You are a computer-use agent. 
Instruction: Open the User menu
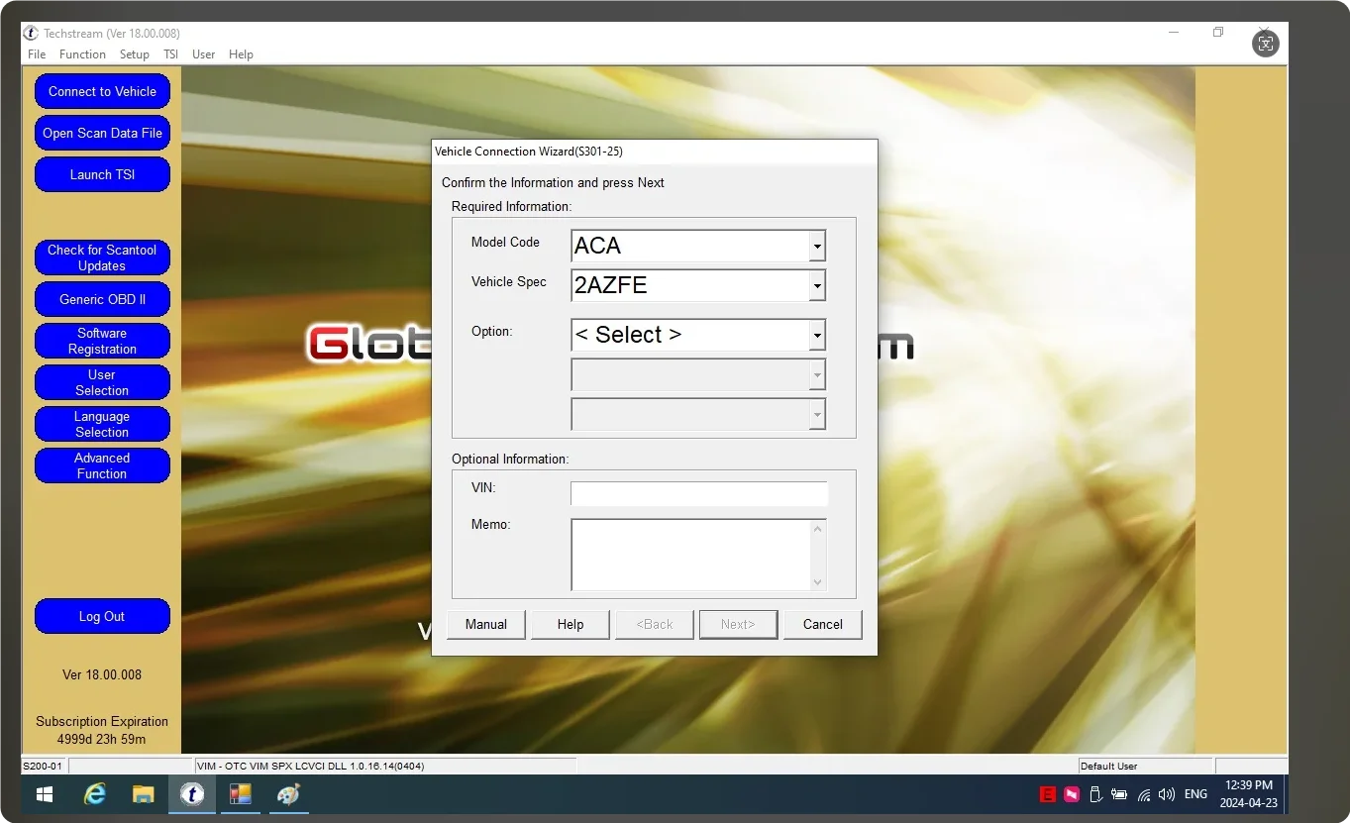(204, 54)
